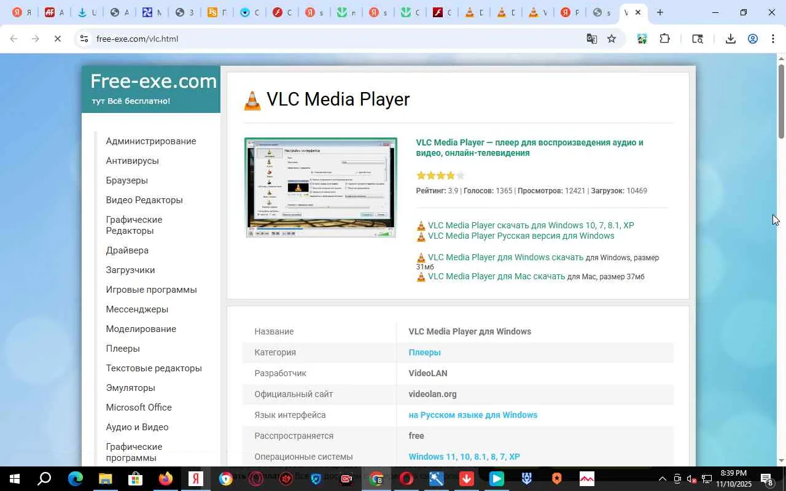Screen dimensions: 786x491
Task: Click VLC скачать для Windows 10, 7, 8.1, XP
Action: (x=531, y=225)
